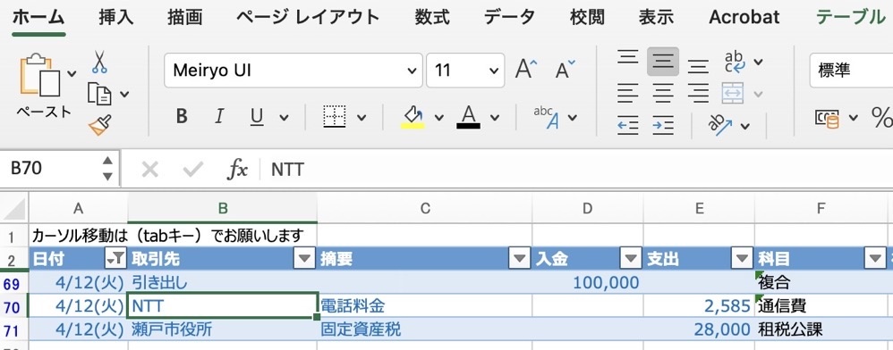Open the 挿入 tab

(x=116, y=18)
